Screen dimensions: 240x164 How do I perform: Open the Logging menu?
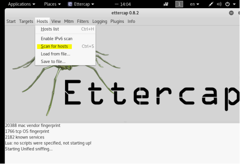(x=100, y=21)
